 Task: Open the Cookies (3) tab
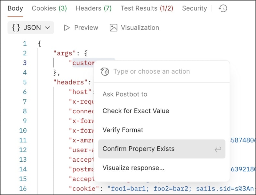49,8
